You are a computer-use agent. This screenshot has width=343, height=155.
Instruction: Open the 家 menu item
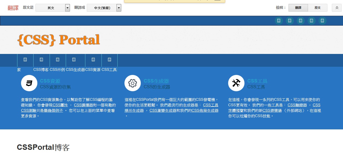click(19, 70)
